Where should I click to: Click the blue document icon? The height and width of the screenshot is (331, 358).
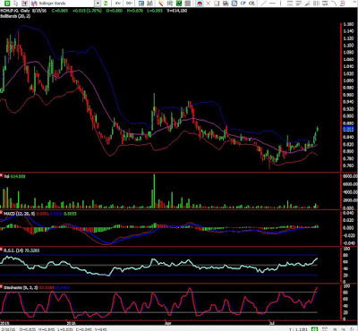pyautogui.click(x=234, y=4)
